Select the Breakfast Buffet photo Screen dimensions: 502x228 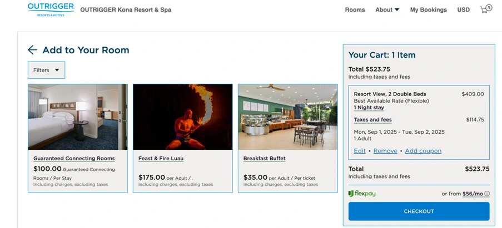[287, 117]
